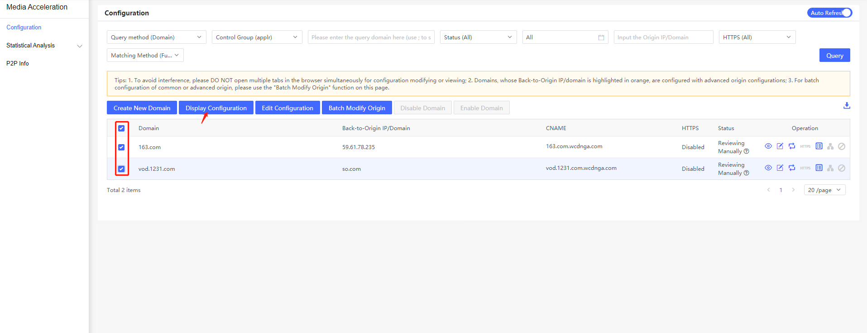
Task: View configuration eye icon for 163.com
Action: click(x=768, y=146)
